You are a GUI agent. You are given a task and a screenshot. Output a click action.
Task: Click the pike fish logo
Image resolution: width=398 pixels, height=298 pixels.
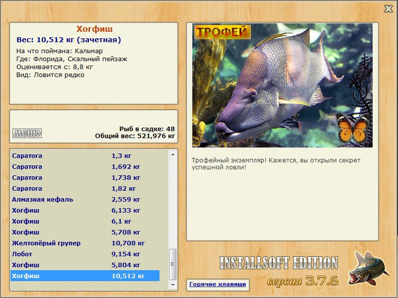(368, 268)
